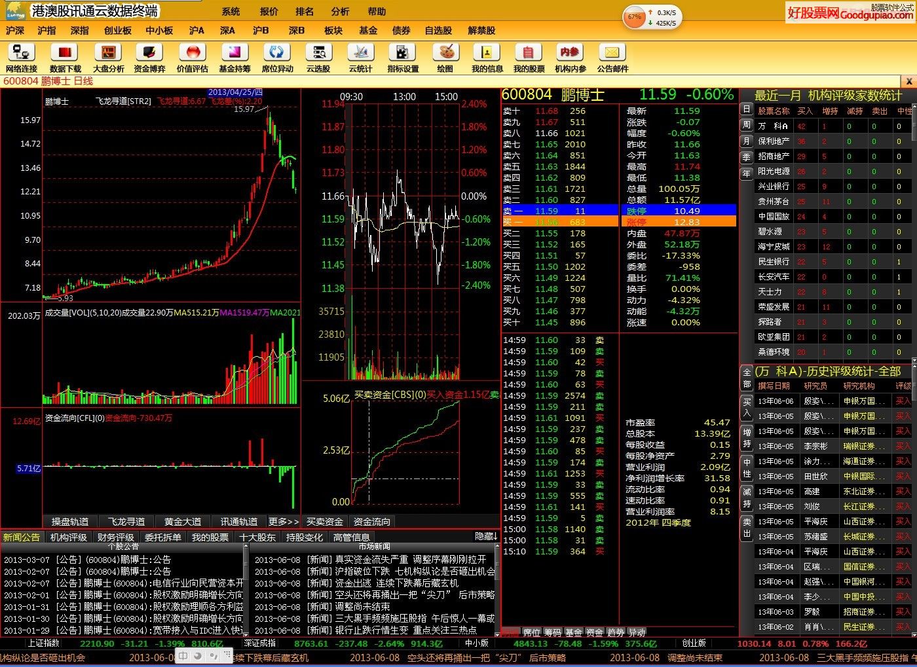Open the 公告邮件 announcement mail icon

[x=612, y=58]
